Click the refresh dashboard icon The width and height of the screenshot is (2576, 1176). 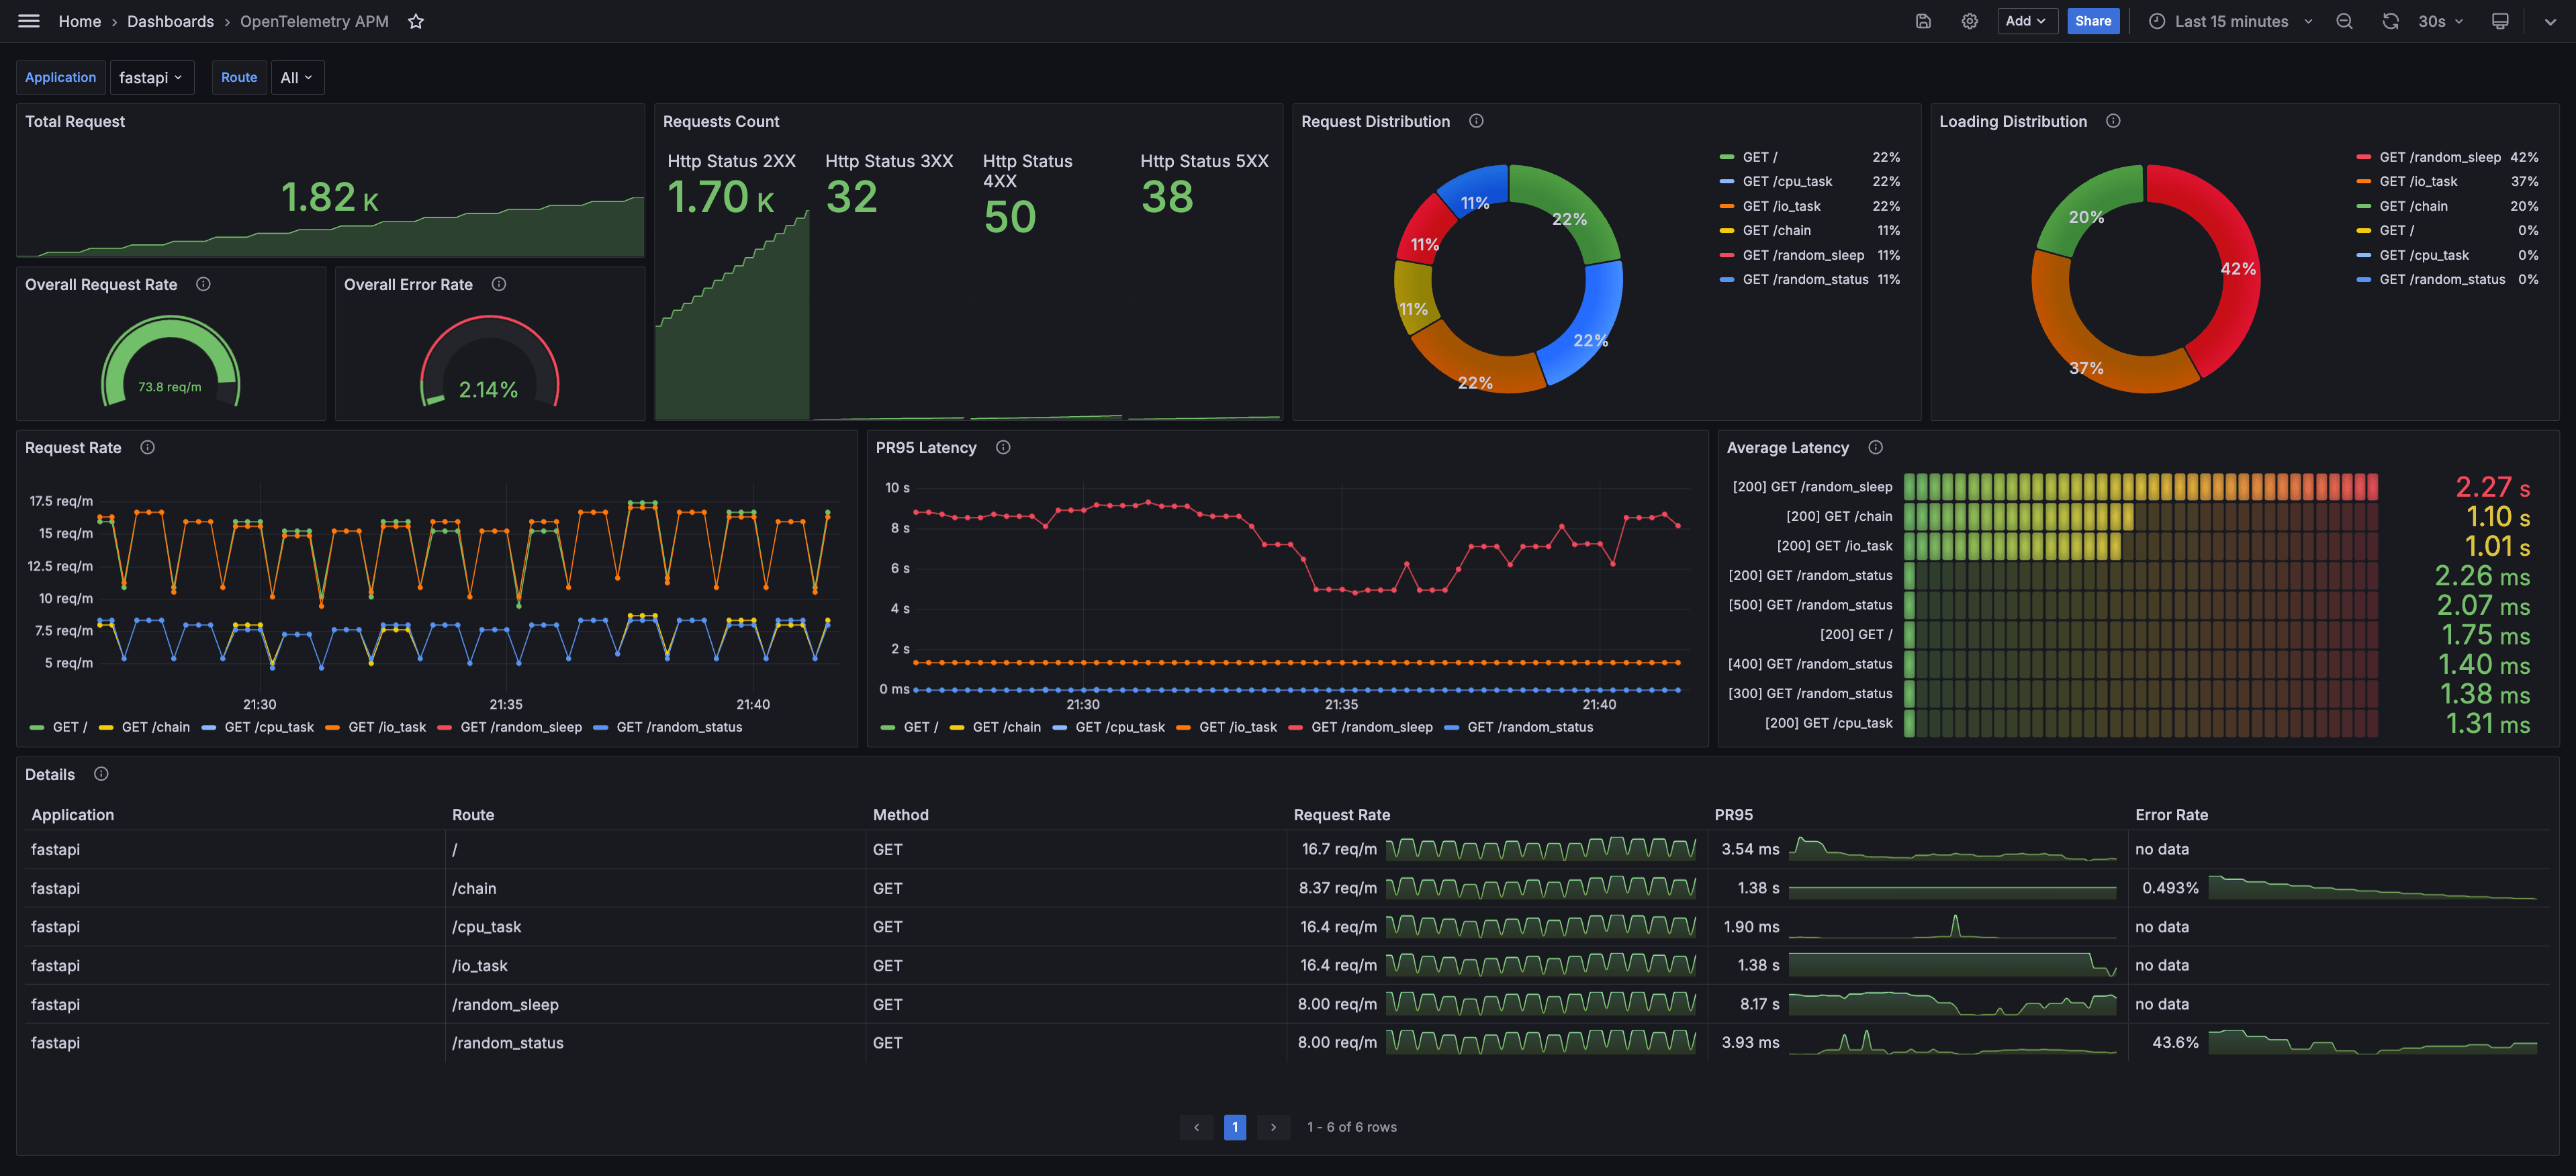2390,21
